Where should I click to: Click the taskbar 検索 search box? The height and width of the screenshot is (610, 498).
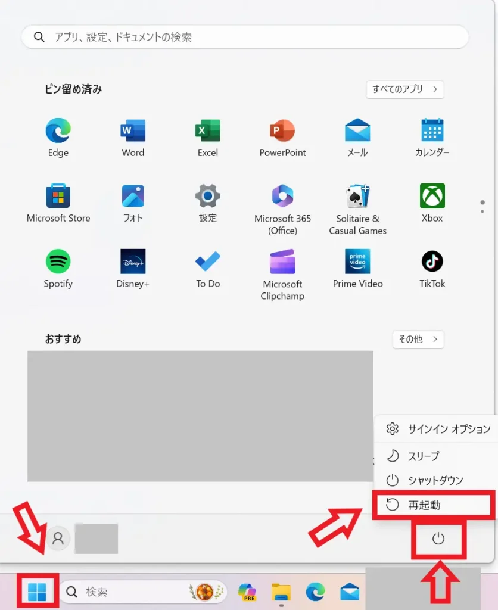143,592
